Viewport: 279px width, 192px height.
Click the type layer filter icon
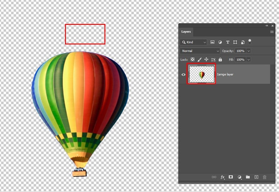tap(227, 42)
